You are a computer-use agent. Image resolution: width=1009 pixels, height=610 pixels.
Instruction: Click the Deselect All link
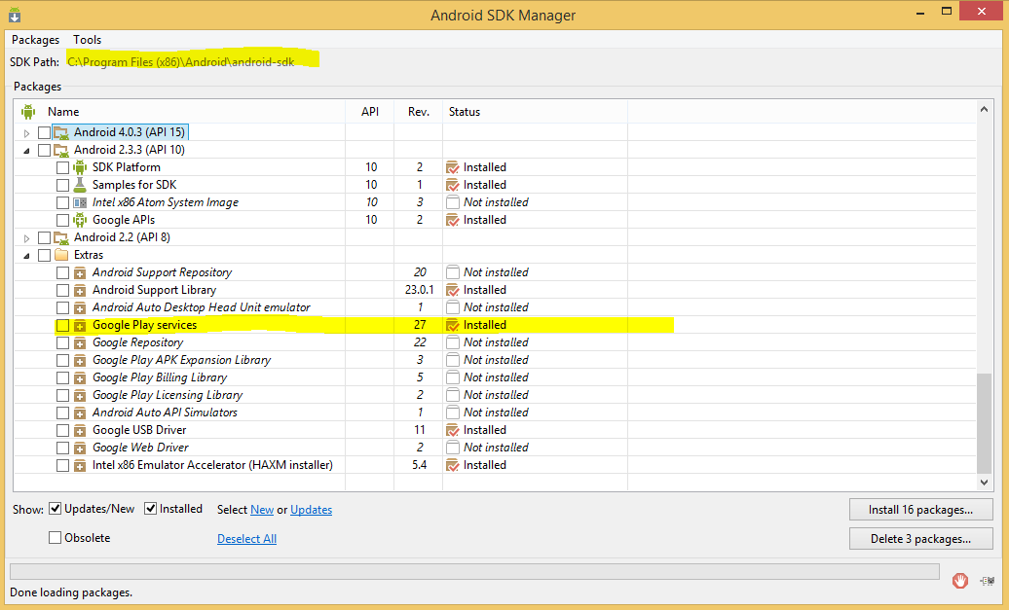(x=246, y=539)
